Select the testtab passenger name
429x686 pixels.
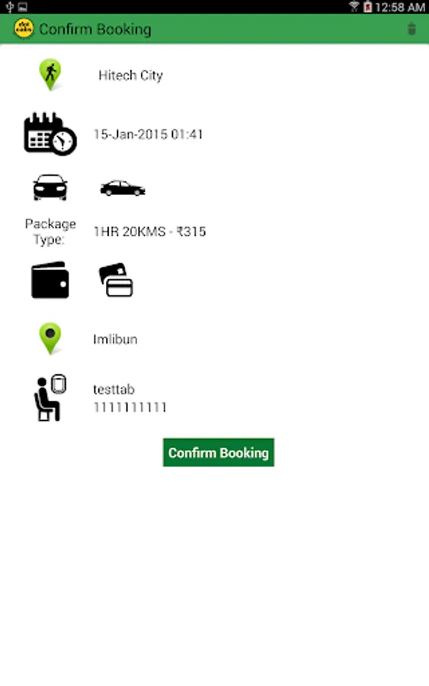click(114, 389)
